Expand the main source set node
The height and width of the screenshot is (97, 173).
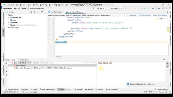(8, 20)
